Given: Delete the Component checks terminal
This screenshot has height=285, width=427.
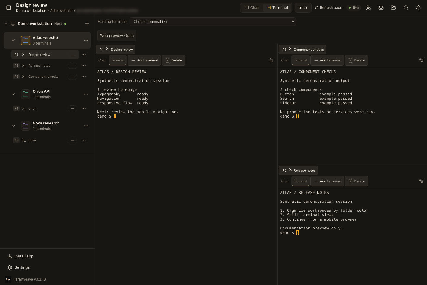Looking at the screenshot, I should pyautogui.click(x=356, y=60).
